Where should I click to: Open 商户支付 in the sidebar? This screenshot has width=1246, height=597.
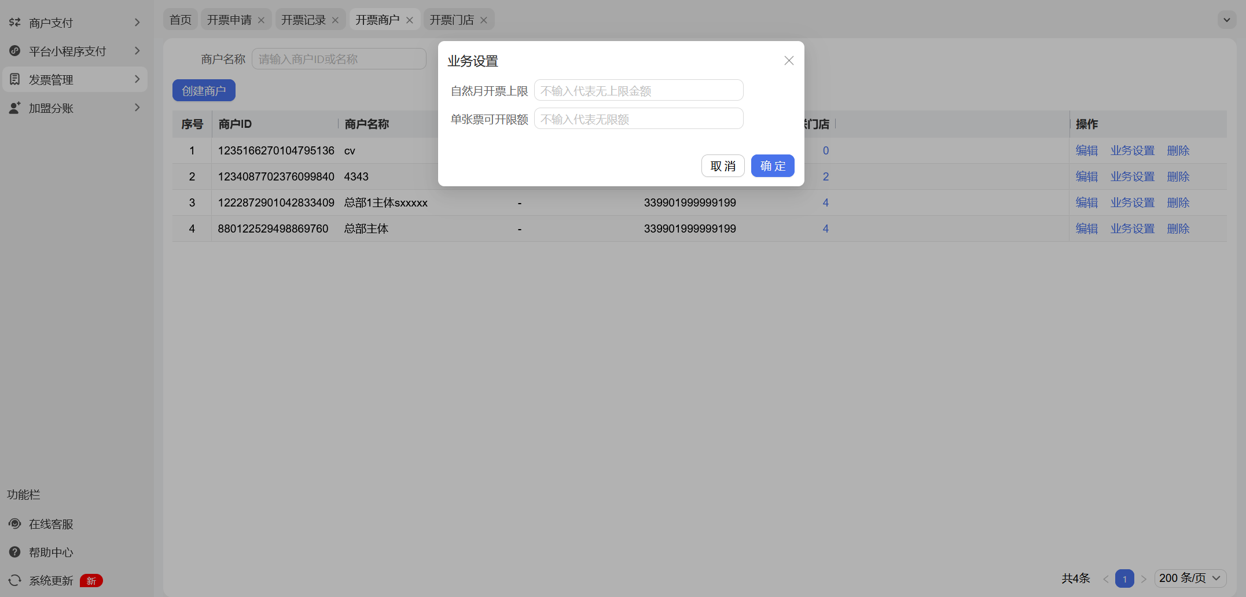point(75,23)
